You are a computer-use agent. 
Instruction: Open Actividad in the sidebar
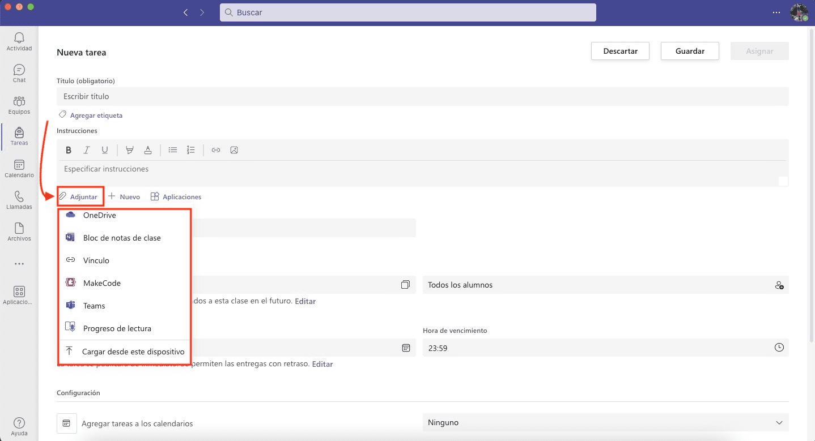pyautogui.click(x=19, y=42)
